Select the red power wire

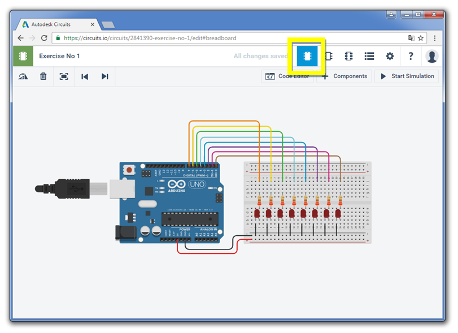click(x=207, y=253)
